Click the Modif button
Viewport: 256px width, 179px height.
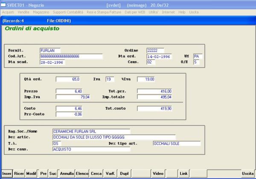click(31, 173)
